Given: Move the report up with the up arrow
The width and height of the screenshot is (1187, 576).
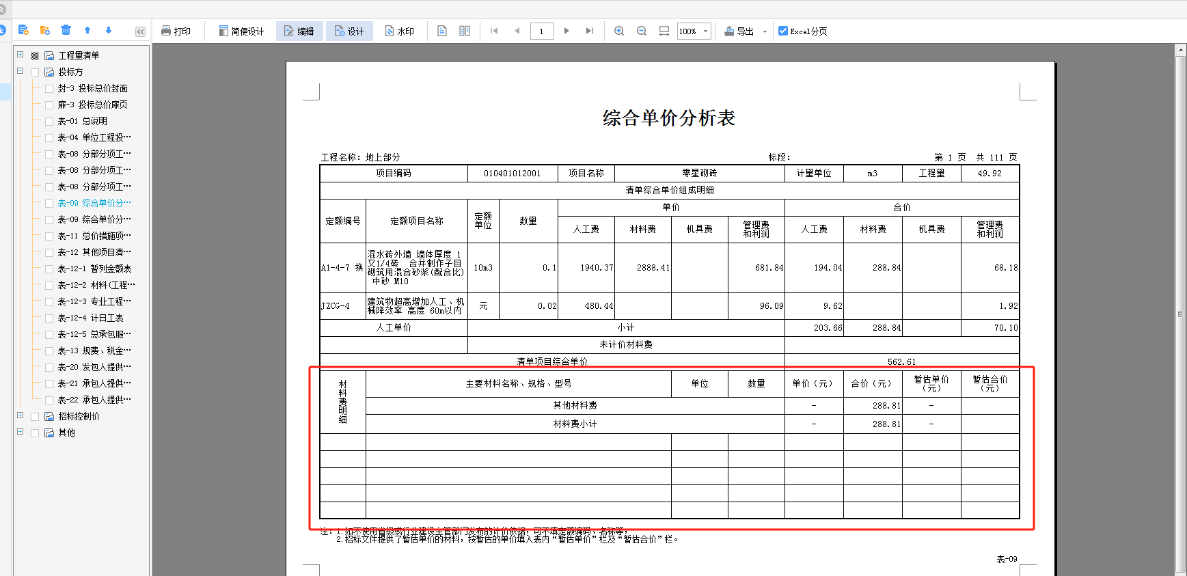Looking at the screenshot, I should [87, 30].
